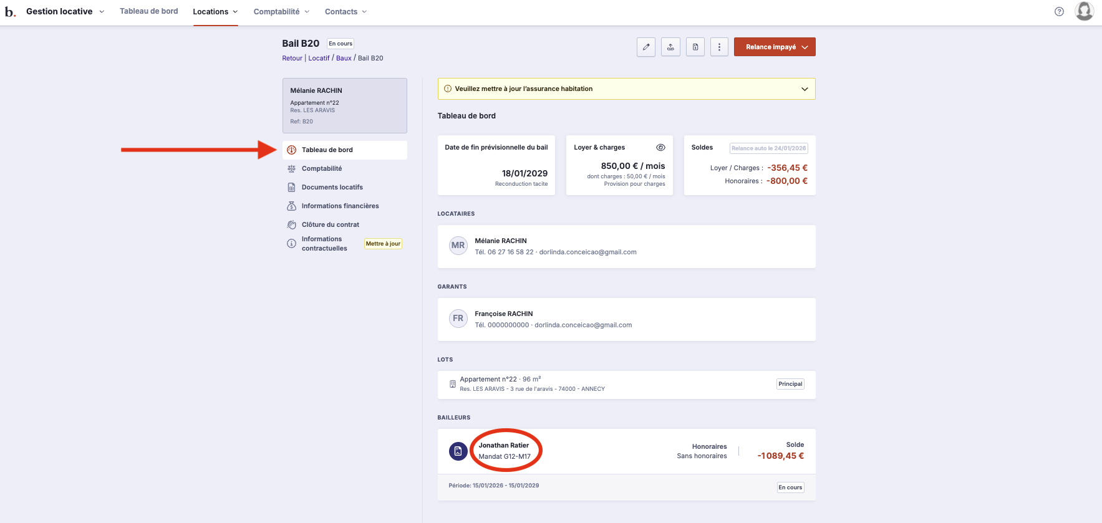Open the user profile avatar

click(x=1084, y=11)
